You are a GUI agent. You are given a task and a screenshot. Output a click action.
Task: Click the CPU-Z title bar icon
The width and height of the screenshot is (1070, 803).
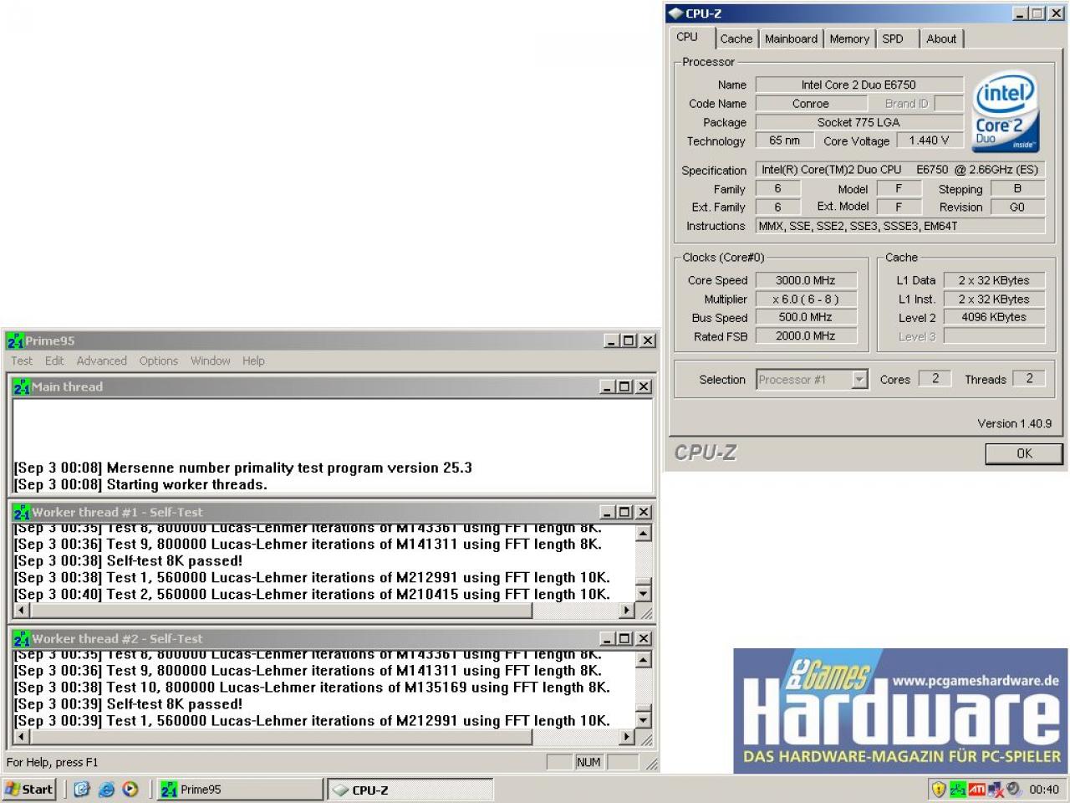point(675,13)
